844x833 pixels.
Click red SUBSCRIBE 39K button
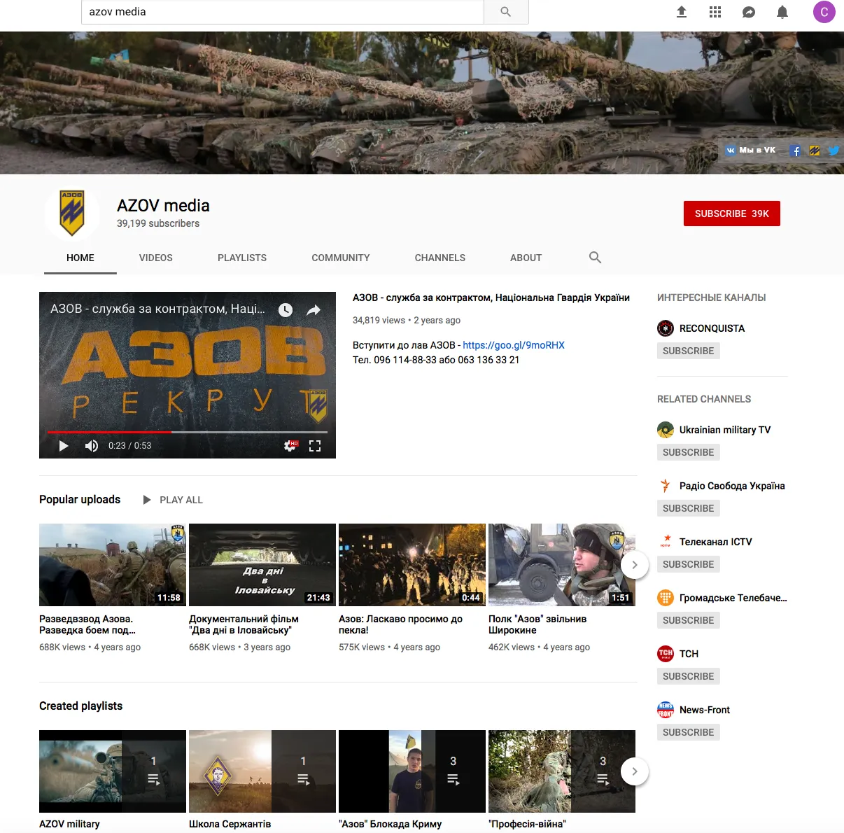(732, 213)
